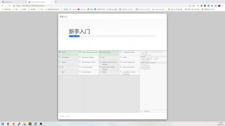Select the Setup Wizard [Jenkins] tab
Image resolution: width=225 pixels, height=126 pixels.
pos(40,2)
